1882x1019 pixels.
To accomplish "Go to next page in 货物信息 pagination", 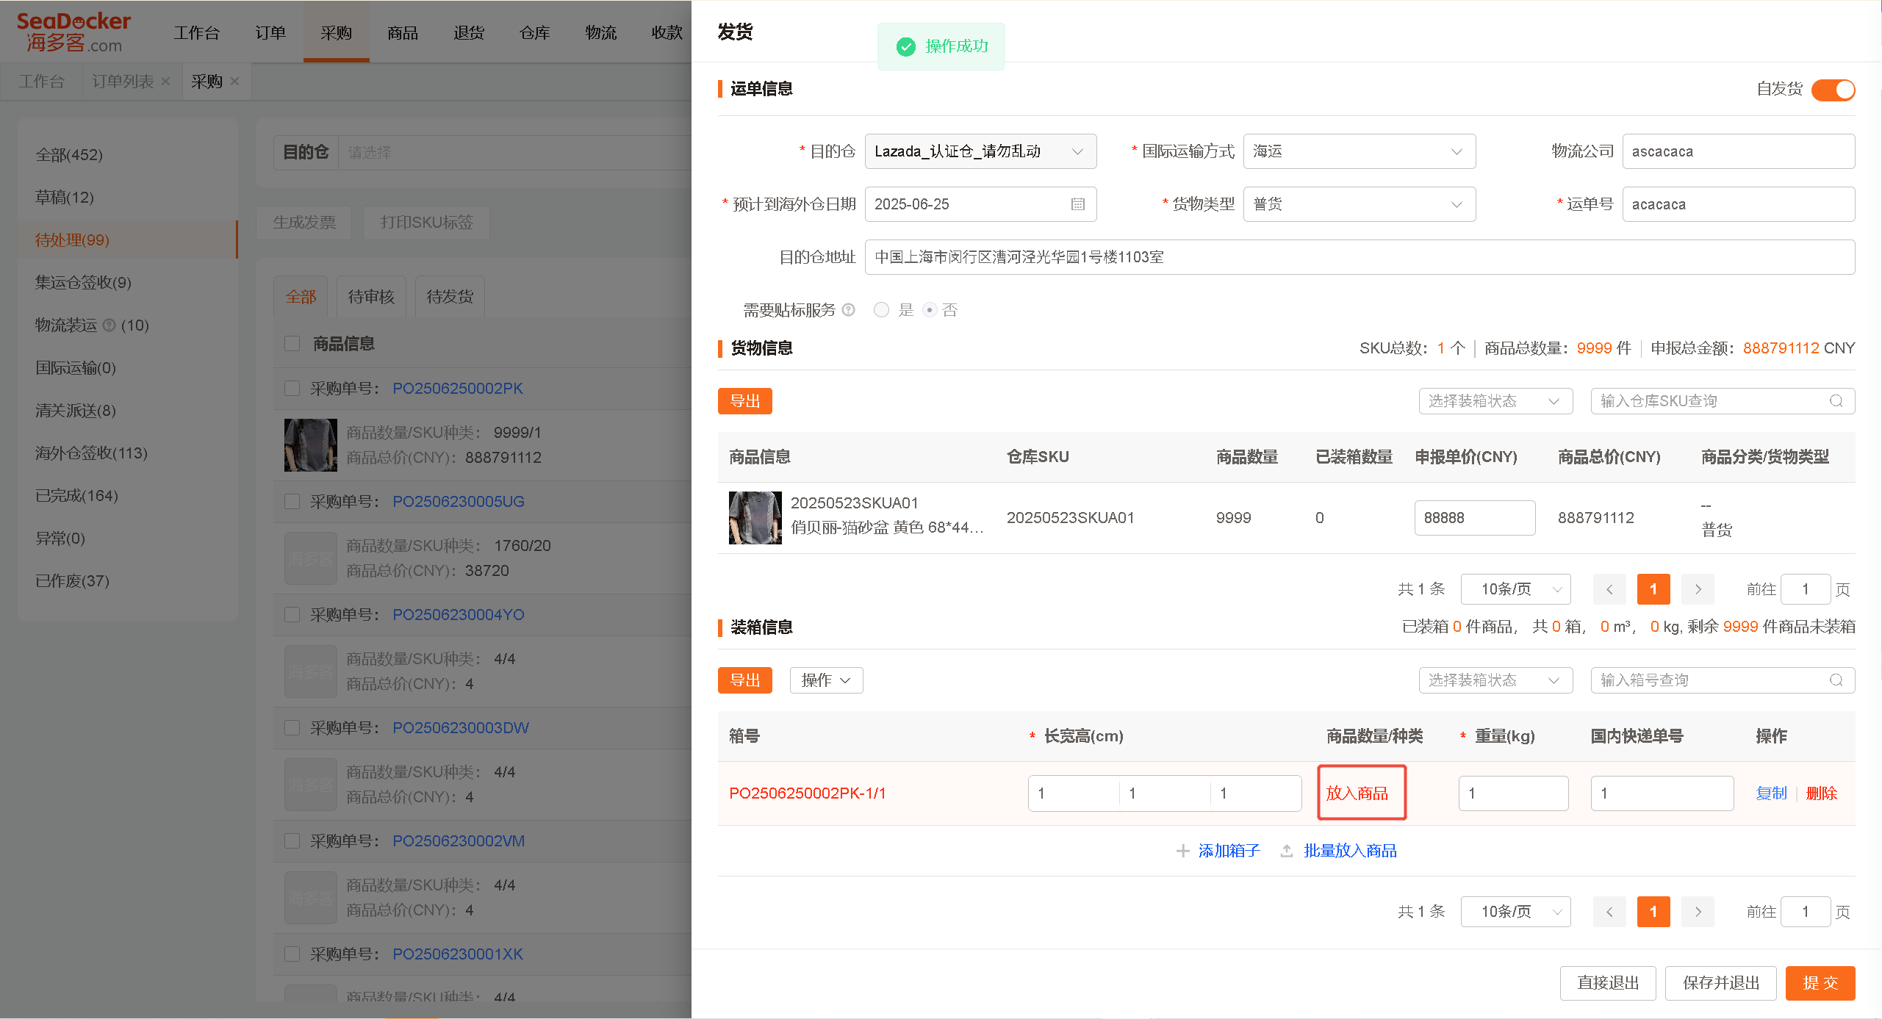I will (x=1698, y=589).
